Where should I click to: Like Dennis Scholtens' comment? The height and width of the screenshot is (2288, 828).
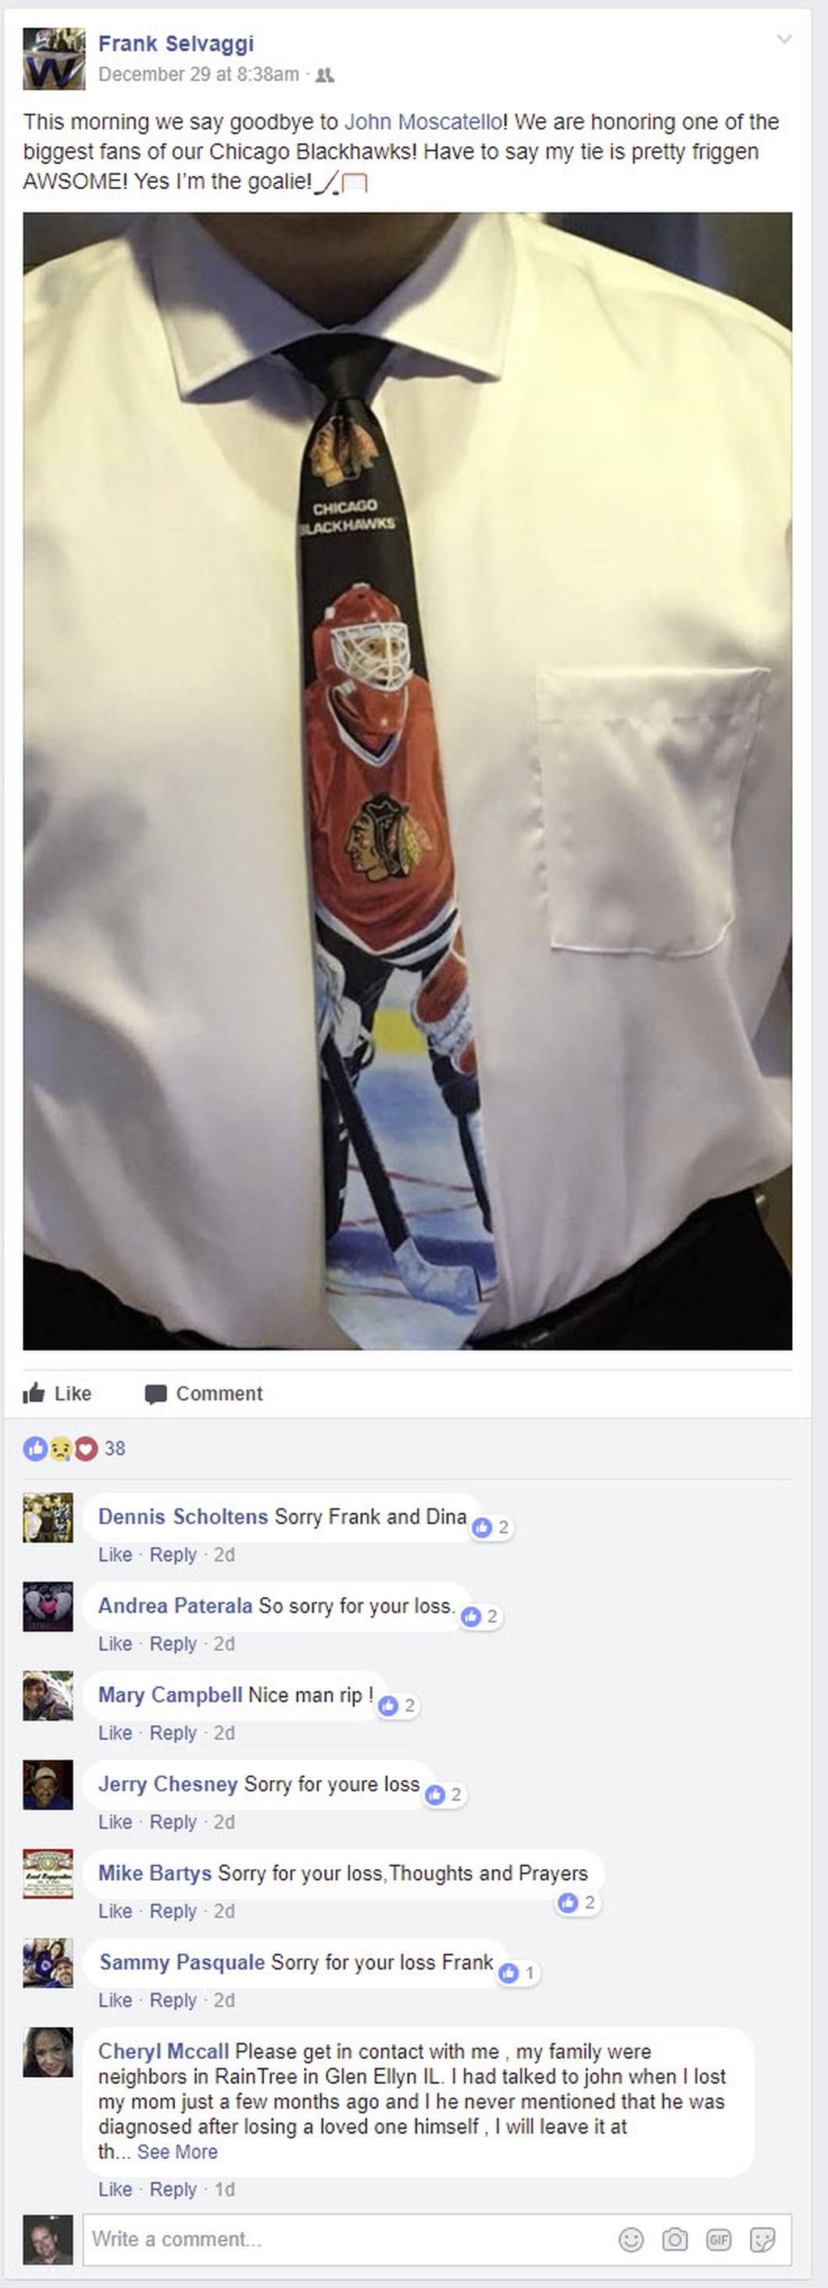click(x=115, y=1554)
